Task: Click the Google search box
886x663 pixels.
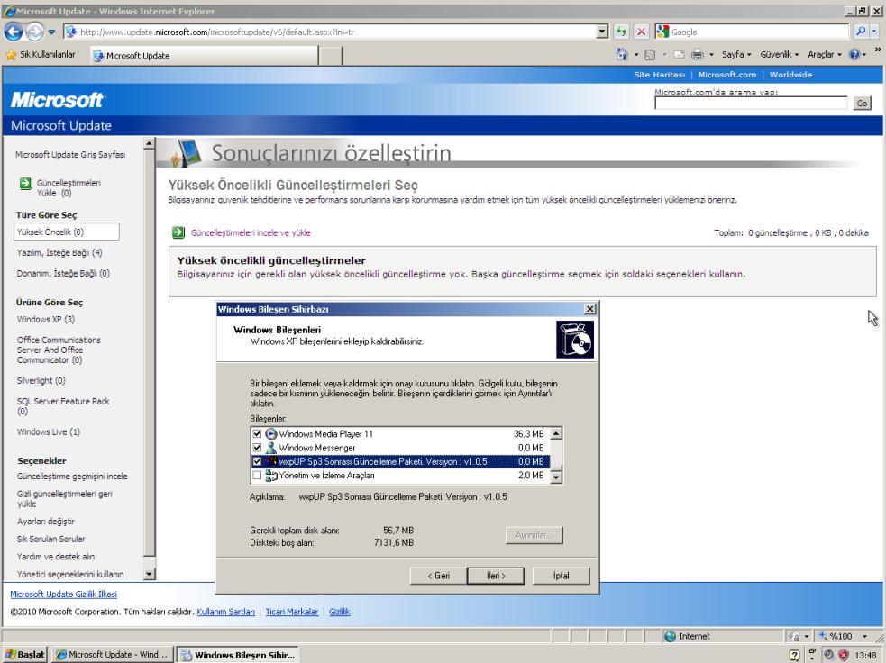Action: click(x=760, y=32)
